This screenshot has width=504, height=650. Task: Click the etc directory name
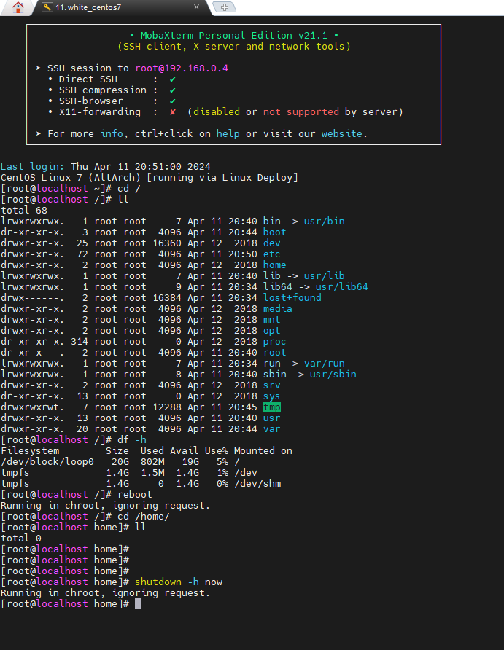[x=272, y=254]
